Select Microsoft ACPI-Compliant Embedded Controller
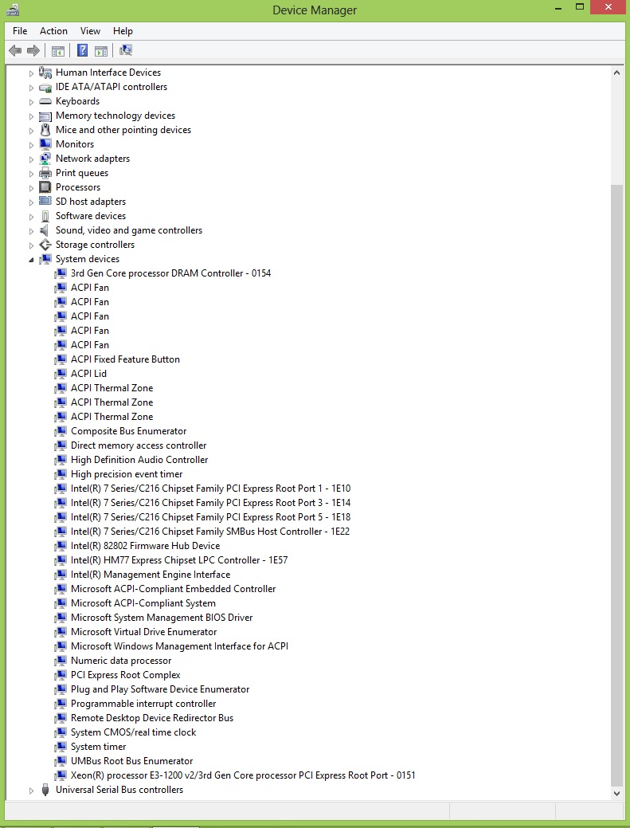The height and width of the screenshot is (828, 630). [174, 589]
